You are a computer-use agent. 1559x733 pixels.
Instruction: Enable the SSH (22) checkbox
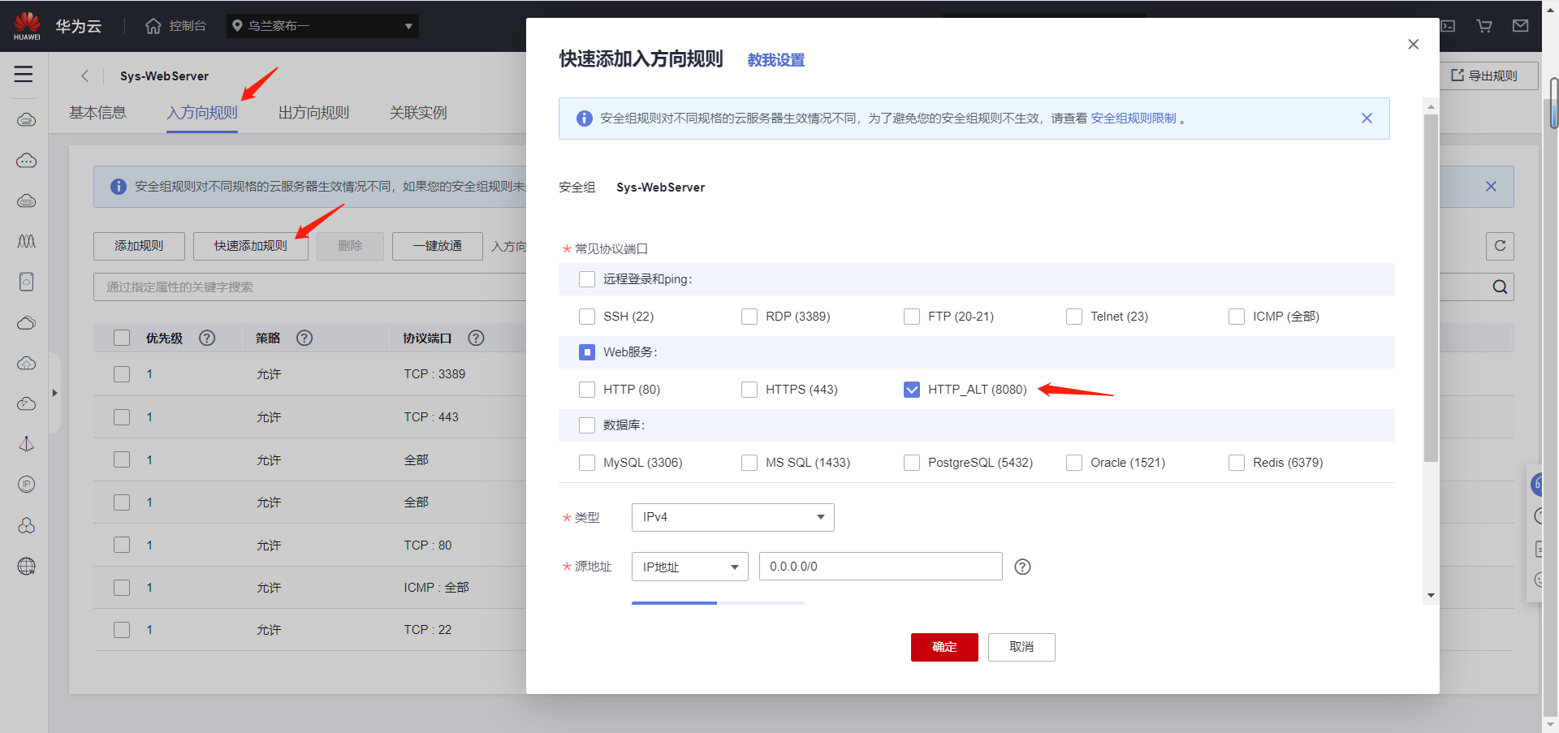[587, 317]
